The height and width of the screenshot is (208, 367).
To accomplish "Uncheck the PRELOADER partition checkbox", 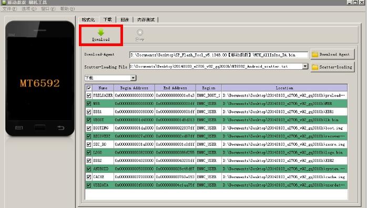I will (x=89, y=95).
